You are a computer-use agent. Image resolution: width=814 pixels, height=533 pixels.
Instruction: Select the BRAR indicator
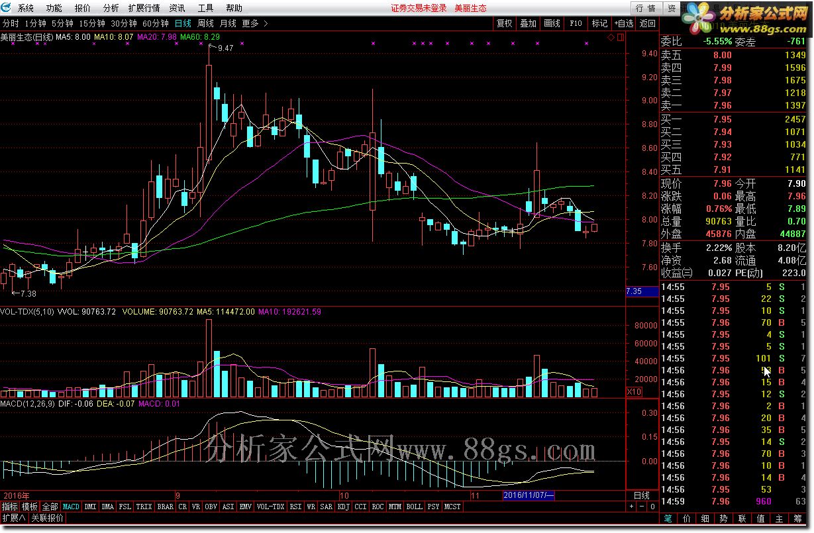pos(165,507)
